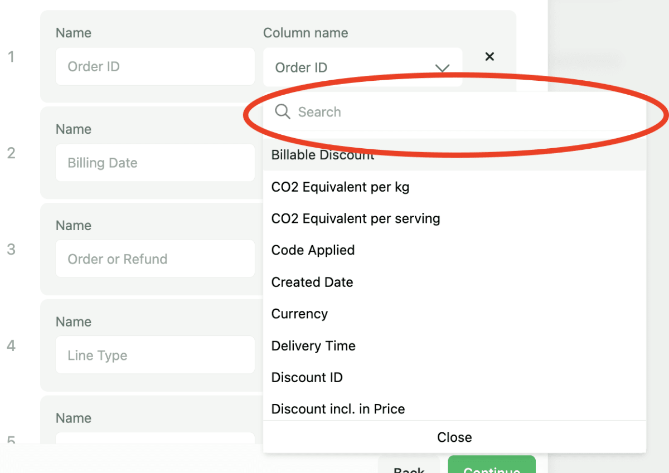Choose Discount ID from the list
Screen dimensions: 669x473
point(307,377)
